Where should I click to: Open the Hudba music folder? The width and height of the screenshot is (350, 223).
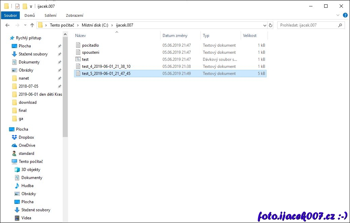(x=27, y=186)
